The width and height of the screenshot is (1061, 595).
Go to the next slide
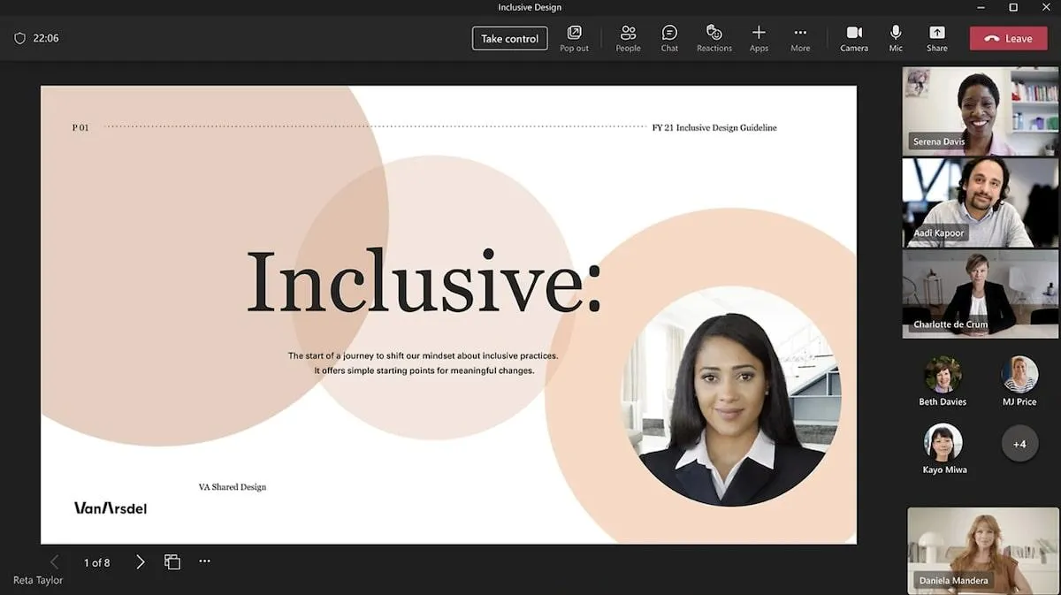[x=140, y=561]
